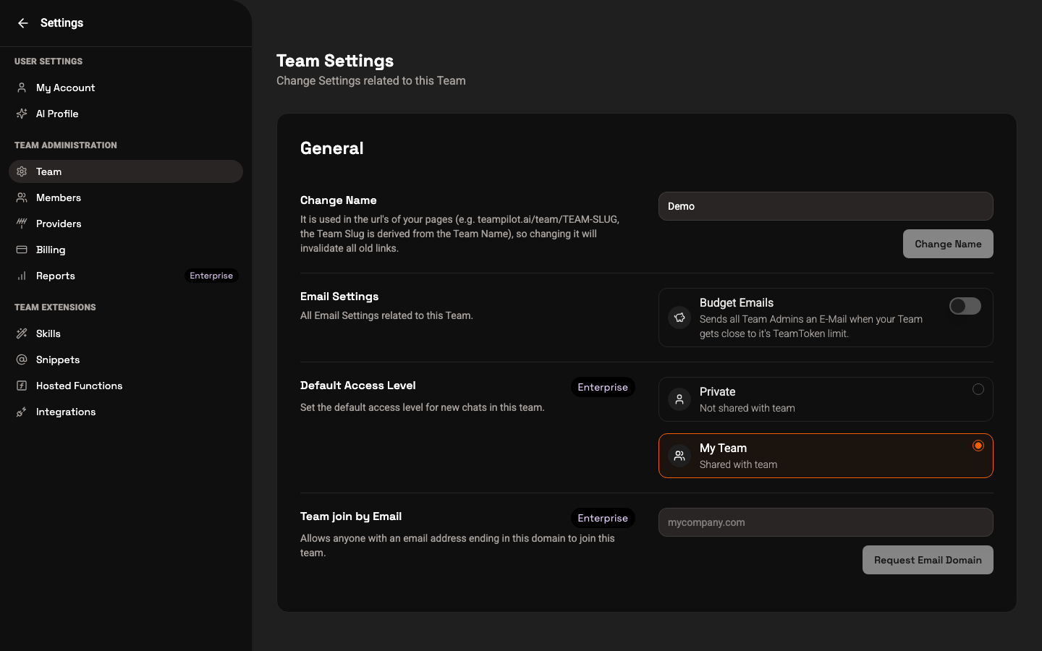This screenshot has height=651, width=1042.
Task: Click the Reports bar chart icon
Action: click(x=22, y=276)
